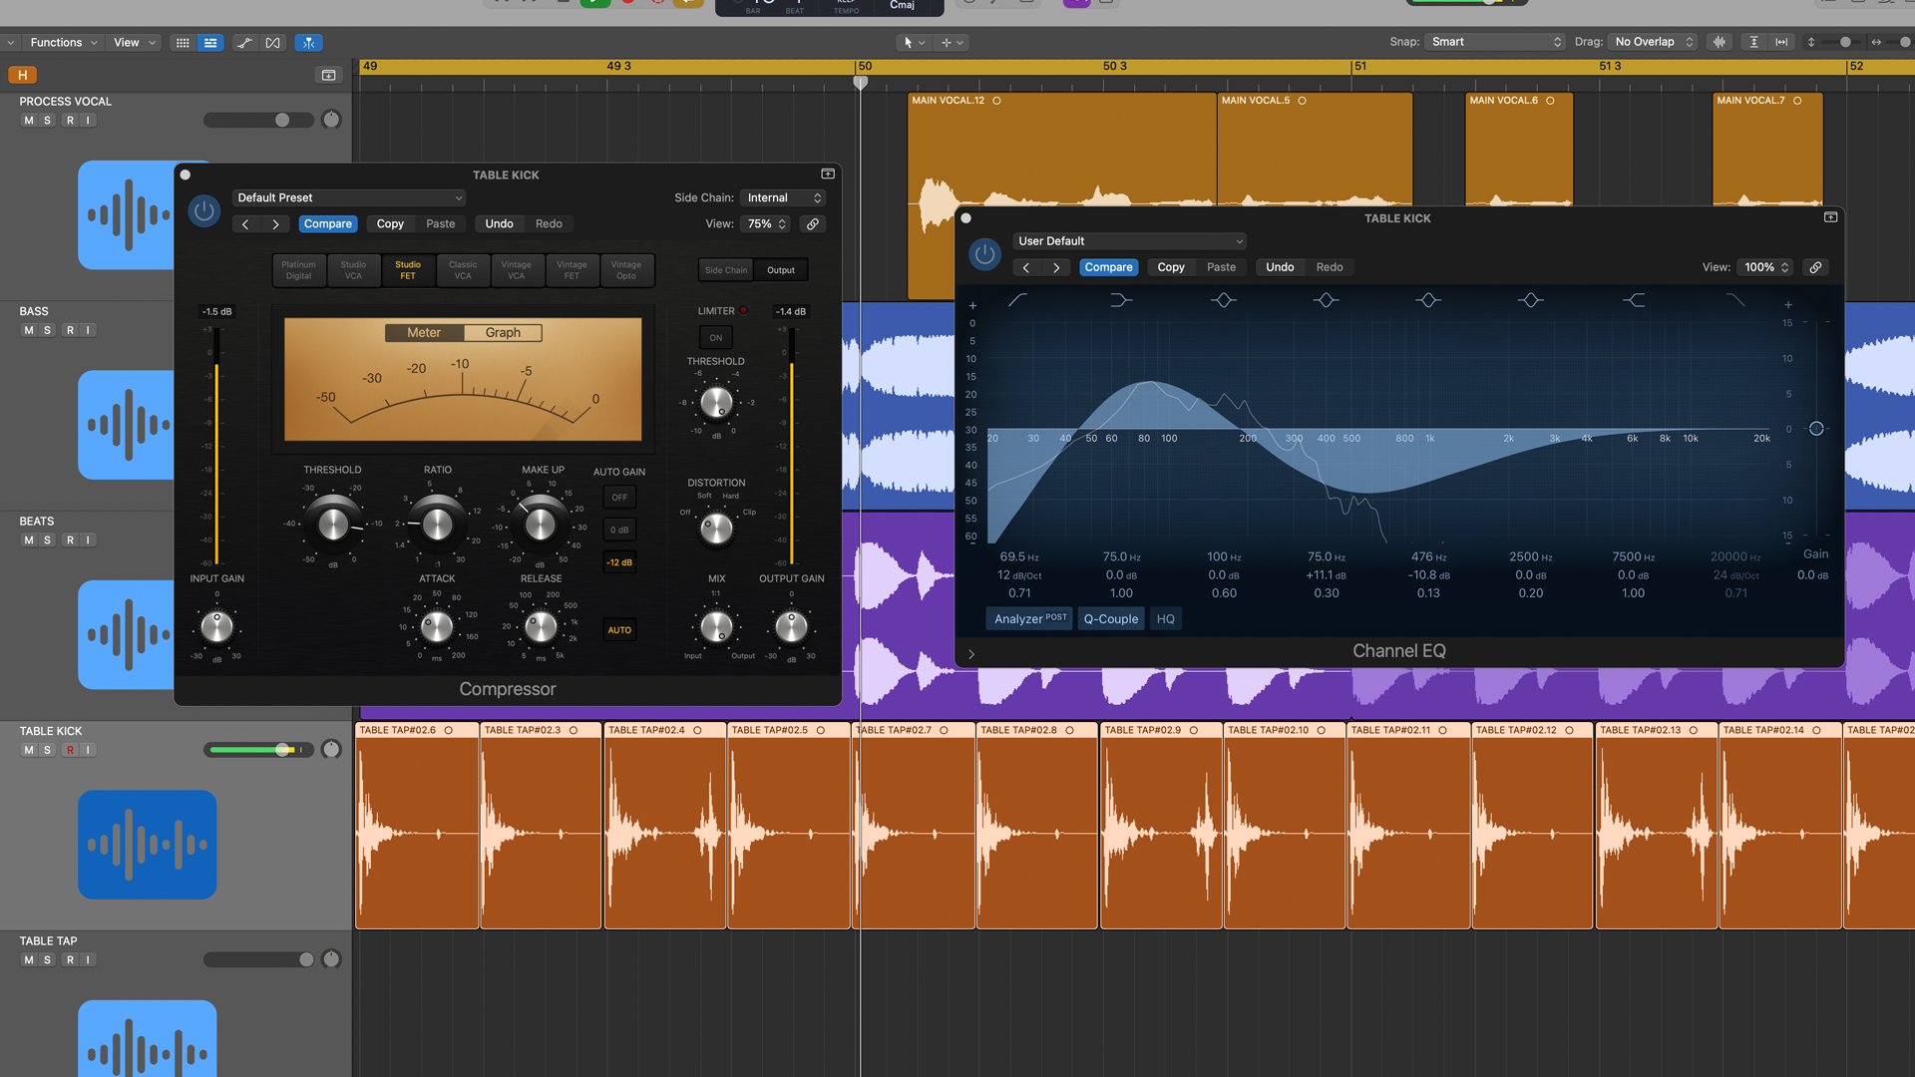Click the Auto Gain -12 dB button
Viewport: 1915px width, 1077px height.
619,562
